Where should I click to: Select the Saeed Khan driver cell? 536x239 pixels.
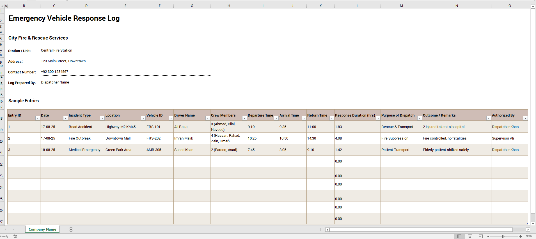(x=192, y=150)
